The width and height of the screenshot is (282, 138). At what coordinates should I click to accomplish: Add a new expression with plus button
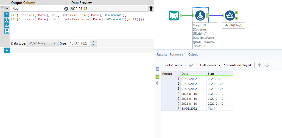pos(7,50)
